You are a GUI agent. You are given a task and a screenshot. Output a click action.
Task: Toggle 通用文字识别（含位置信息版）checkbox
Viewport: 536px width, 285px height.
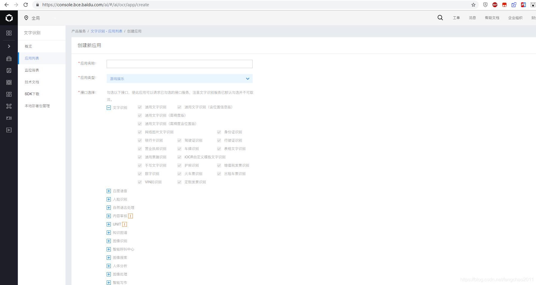click(179, 107)
